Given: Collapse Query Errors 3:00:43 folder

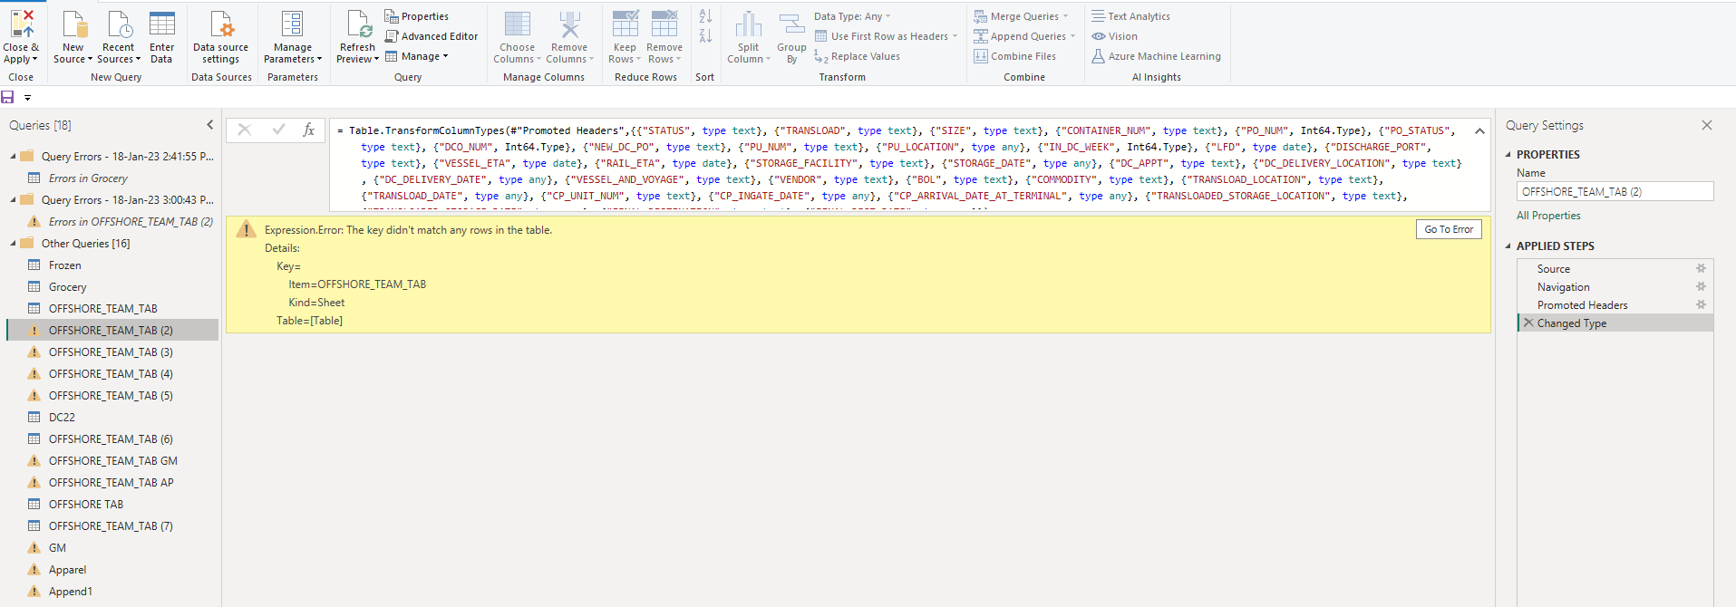Looking at the screenshot, I should point(14,200).
